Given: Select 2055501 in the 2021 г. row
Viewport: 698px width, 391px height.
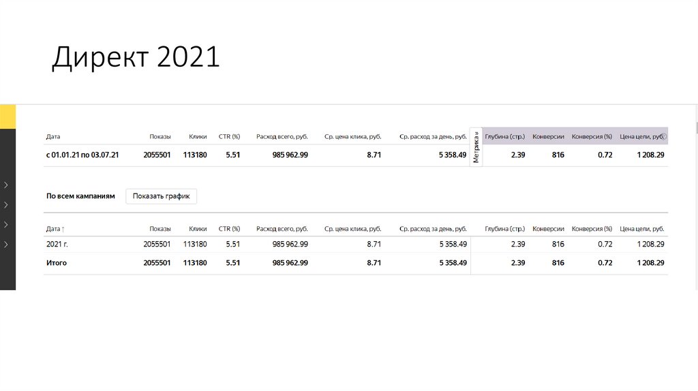Looking at the screenshot, I should pyautogui.click(x=157, y=245).
